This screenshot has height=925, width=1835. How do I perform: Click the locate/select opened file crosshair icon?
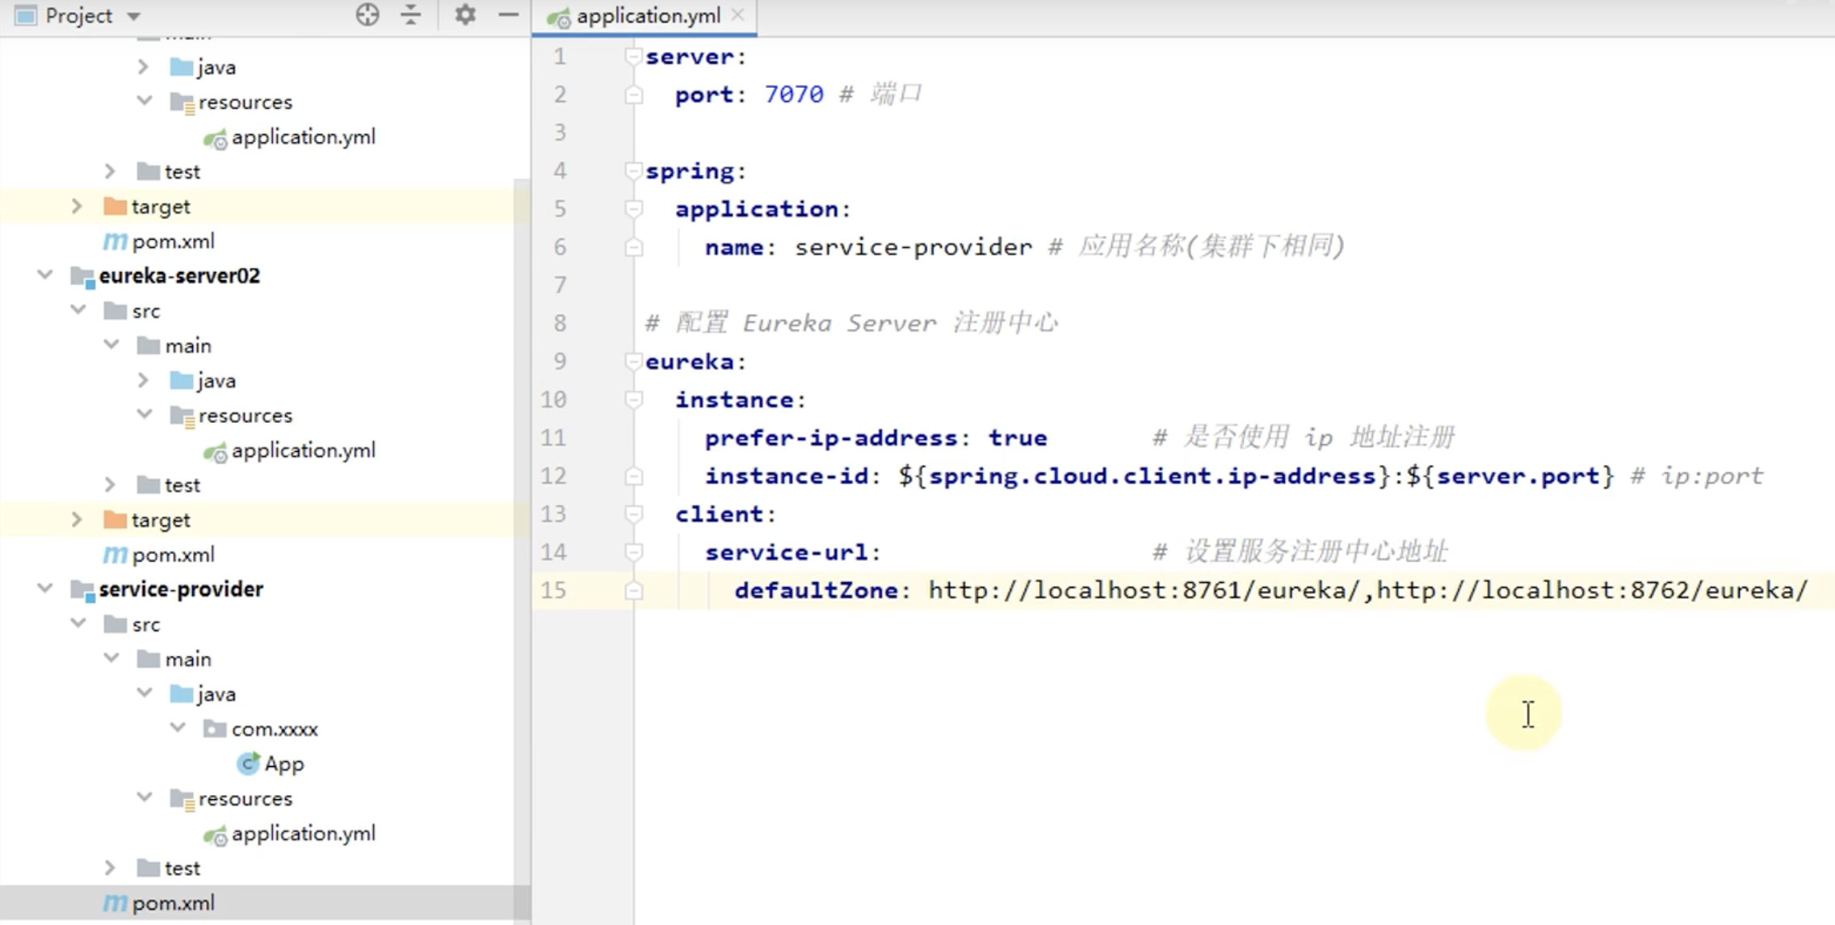367,15
